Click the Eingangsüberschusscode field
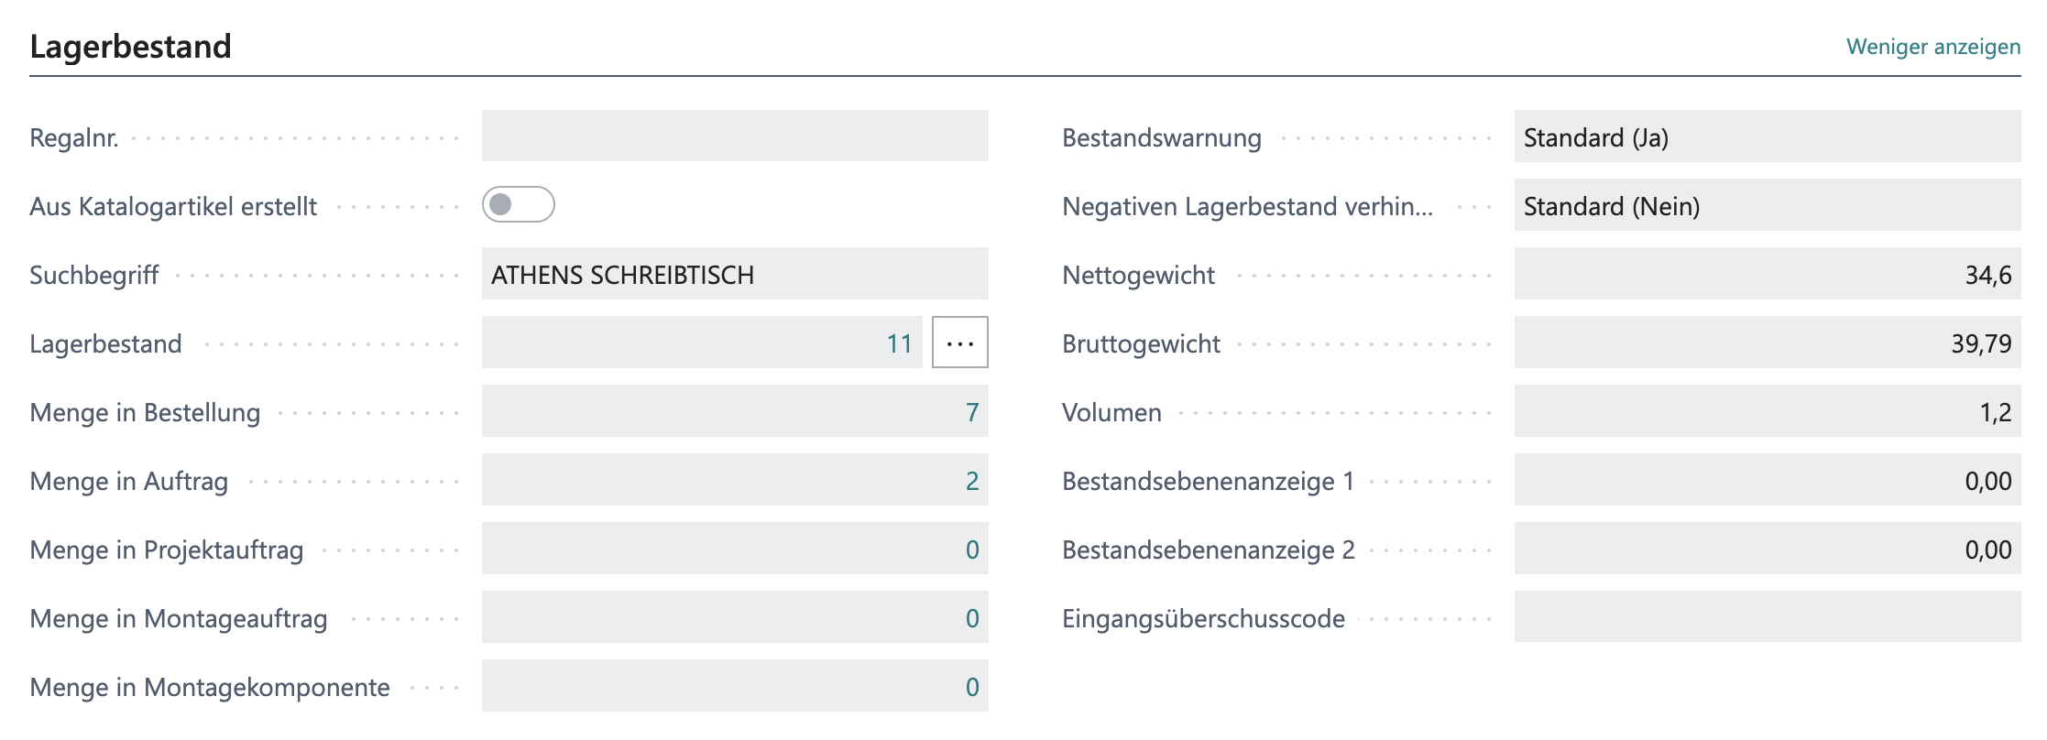The height and width of the screenshot is (740, 2047). 1766,617
